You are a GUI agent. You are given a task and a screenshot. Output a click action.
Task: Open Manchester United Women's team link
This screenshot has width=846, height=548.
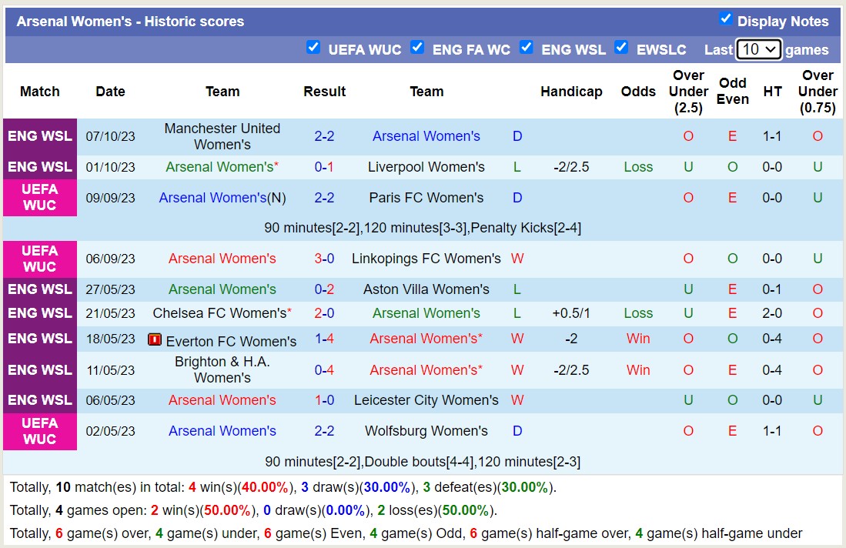(222, 136)
